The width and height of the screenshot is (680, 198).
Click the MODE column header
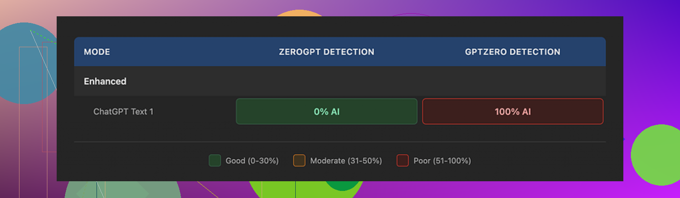pos(97,52)
